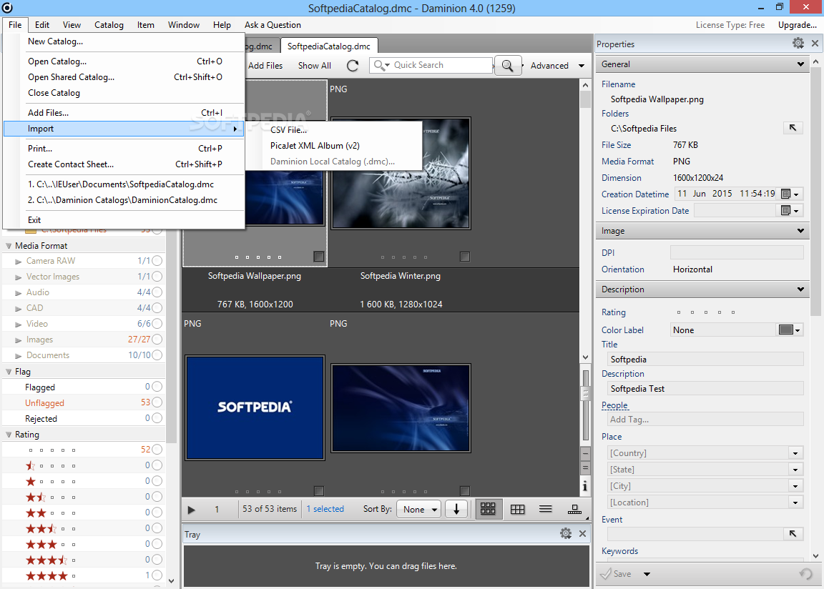This screenshot has width=824, height=589.
Task: Click the Save checkmark icon in Properties
Action: click(606, 573)
